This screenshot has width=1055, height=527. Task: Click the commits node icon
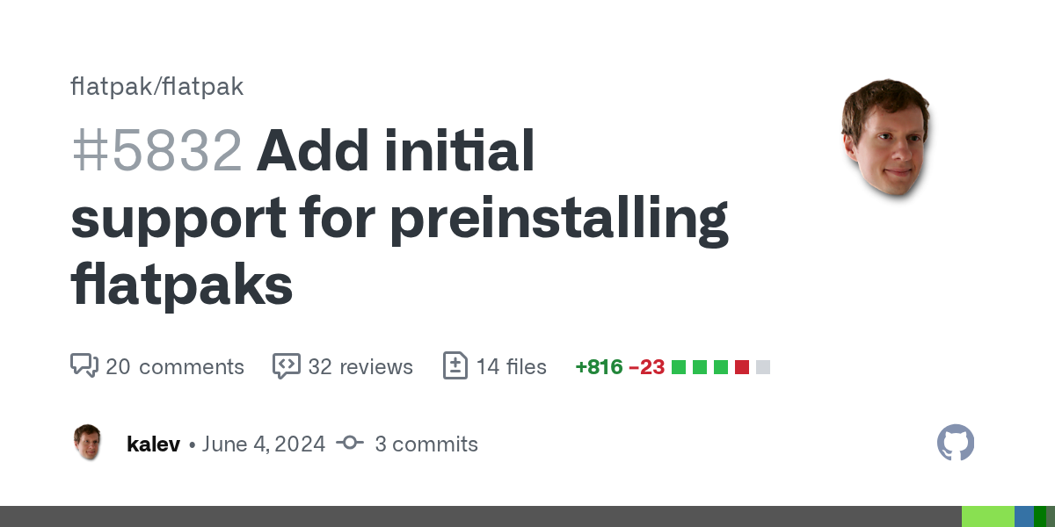tap(349, 444)
